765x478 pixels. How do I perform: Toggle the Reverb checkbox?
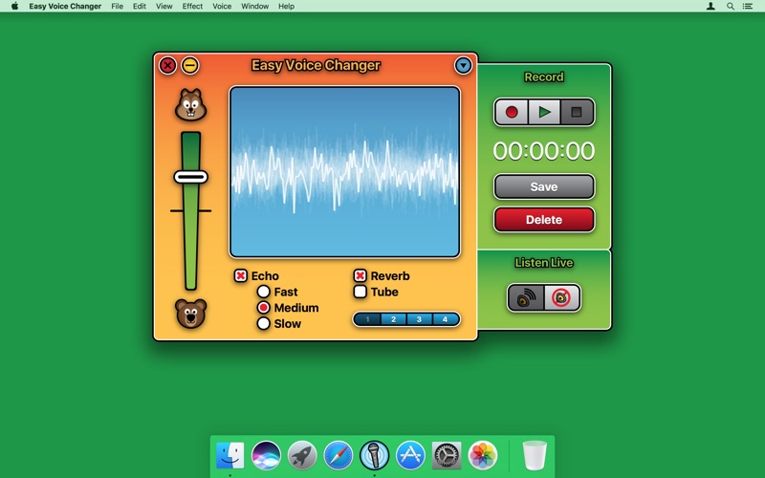(x=361, y=276)
